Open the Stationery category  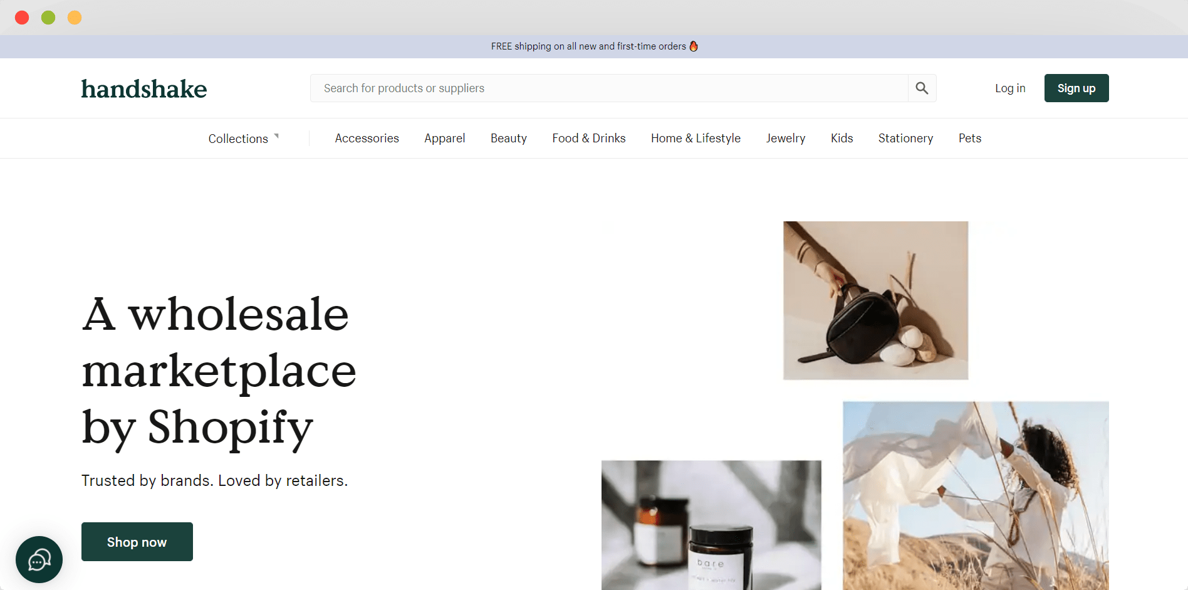pyautogui.click(x=905, y=138)
